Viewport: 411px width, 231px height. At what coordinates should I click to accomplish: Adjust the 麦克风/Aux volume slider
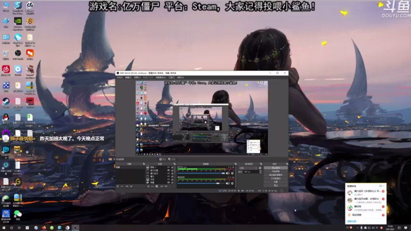pyautogui.click(x=201, y=173)
